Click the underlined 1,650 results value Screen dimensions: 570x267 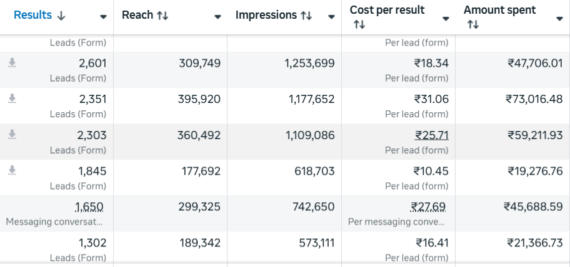pos(89,206)
